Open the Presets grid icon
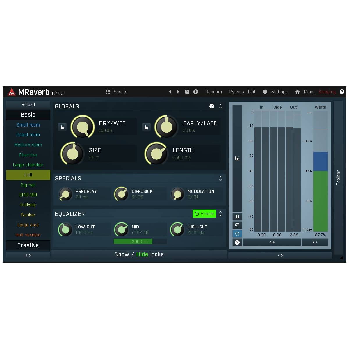This screenshot has width=349, height=349. [108, 92]
